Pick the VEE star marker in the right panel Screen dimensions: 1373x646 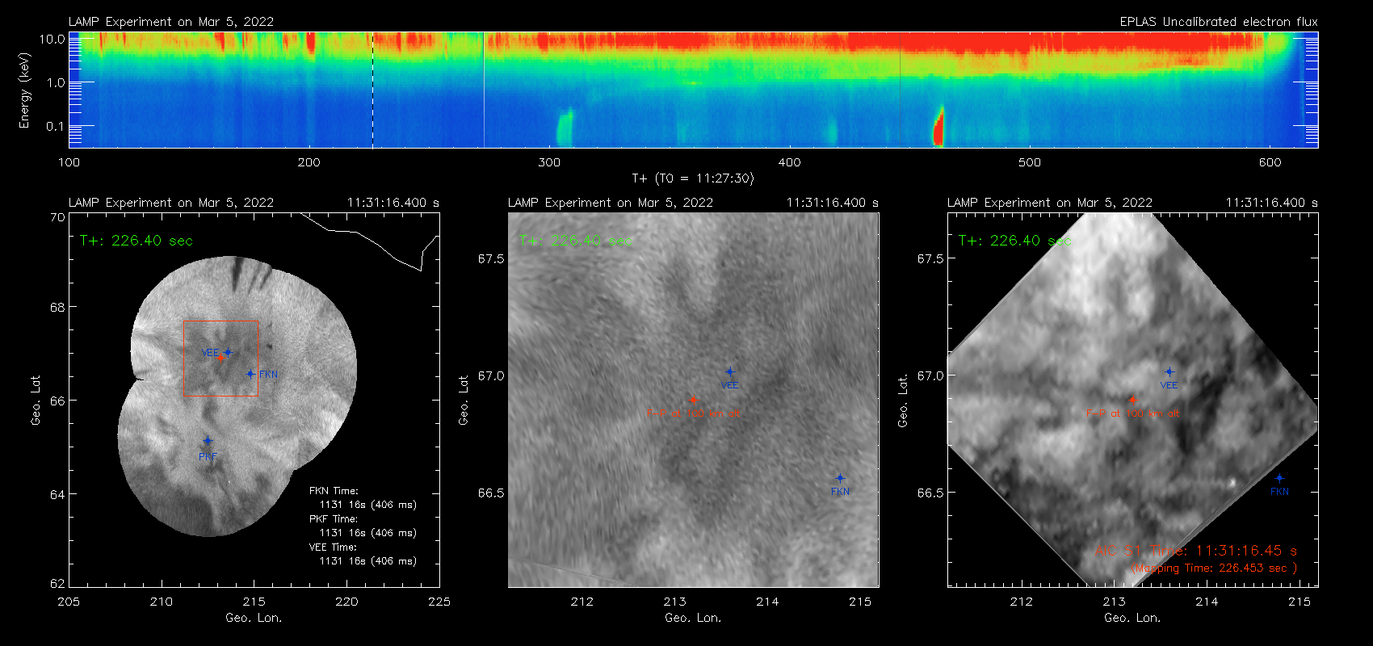click(x=1169, y=372)
